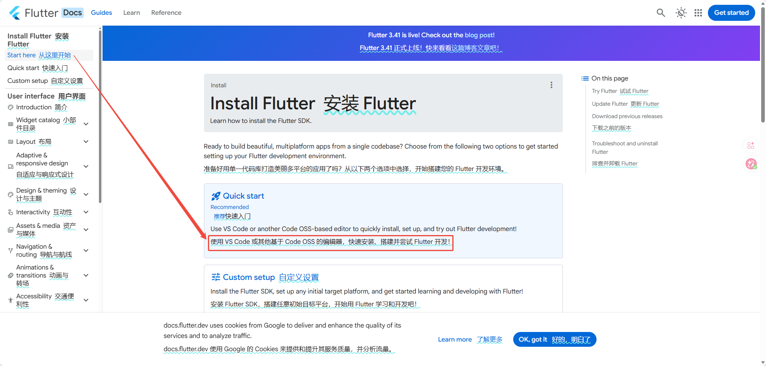Click the sidebar scrollbar thumb
Viewport: 766px width, 366px height.
tap(100, 116)
